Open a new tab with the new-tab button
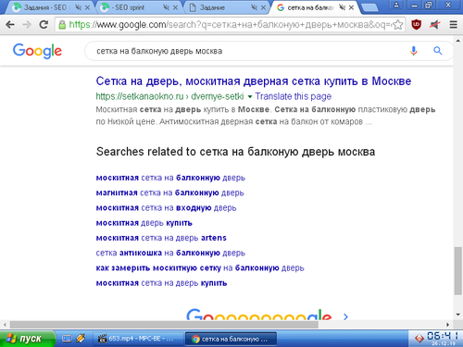The image size is (463, 347). [369, 8]
